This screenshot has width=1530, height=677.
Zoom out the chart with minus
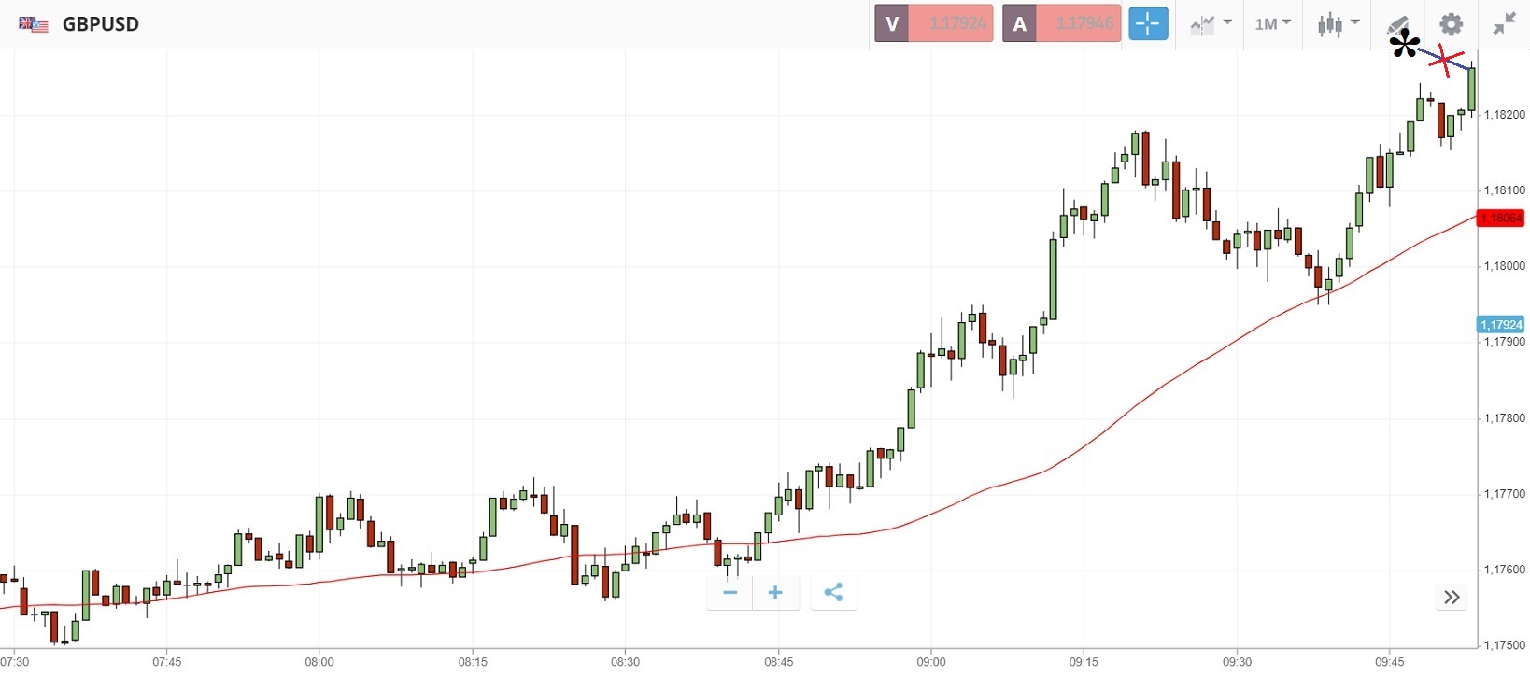(x=730, y=593)
